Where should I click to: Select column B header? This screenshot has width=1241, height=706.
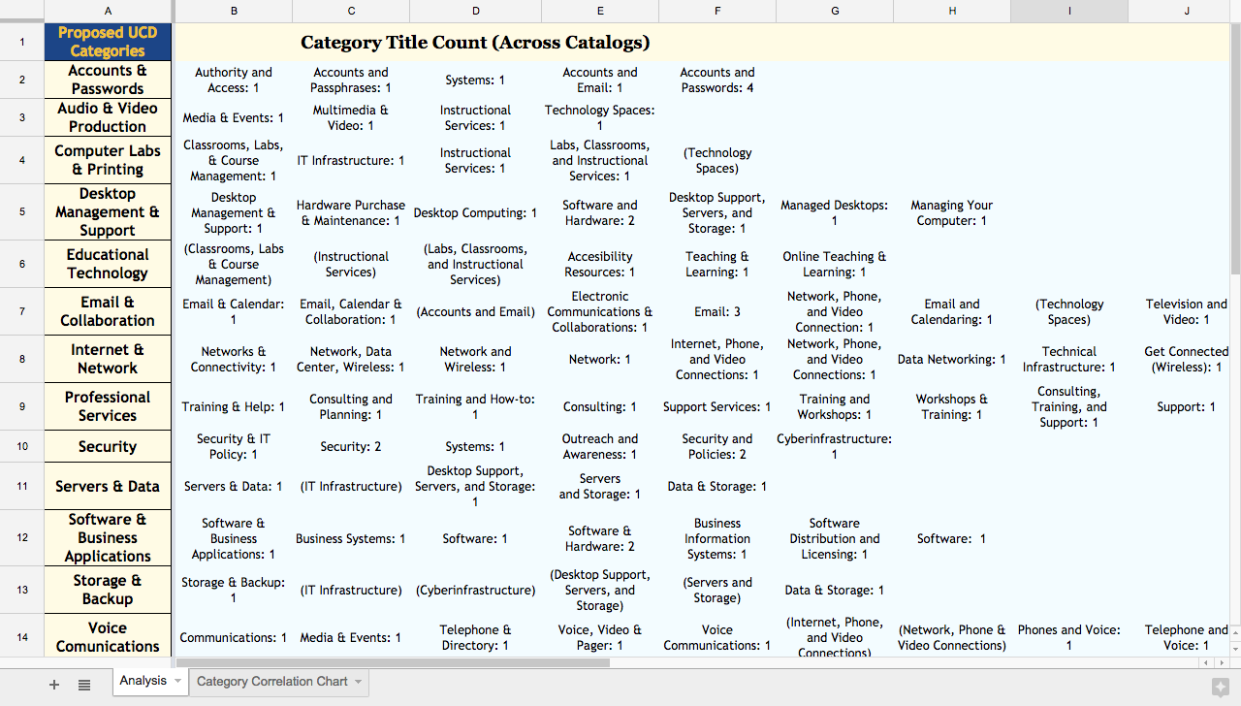(x=234, y=11)
